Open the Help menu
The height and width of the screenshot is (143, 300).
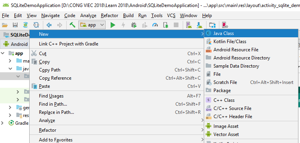pos(207,16)
